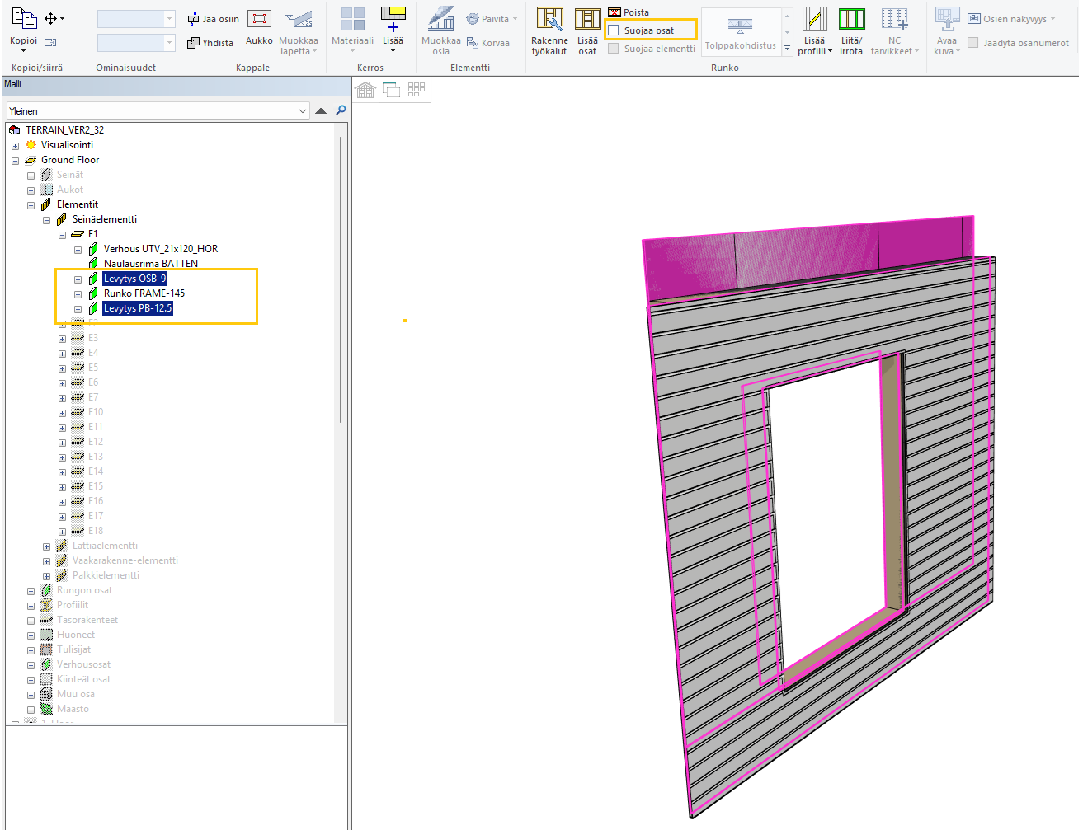Click the Kopioi copy icon
The image size is (1083, 830).
pyautogui.click(x=24, y=18)
